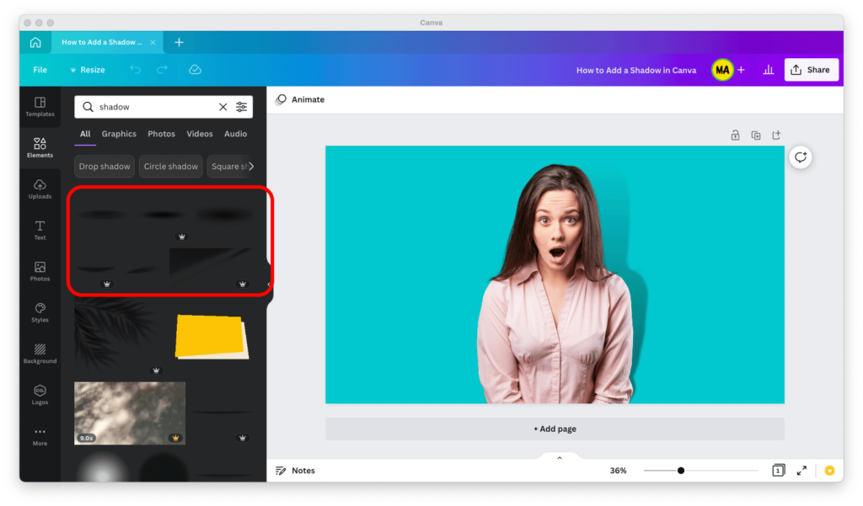Open grid view page icon
This screenshot has height=506, width=863.
tap(778, 471)
